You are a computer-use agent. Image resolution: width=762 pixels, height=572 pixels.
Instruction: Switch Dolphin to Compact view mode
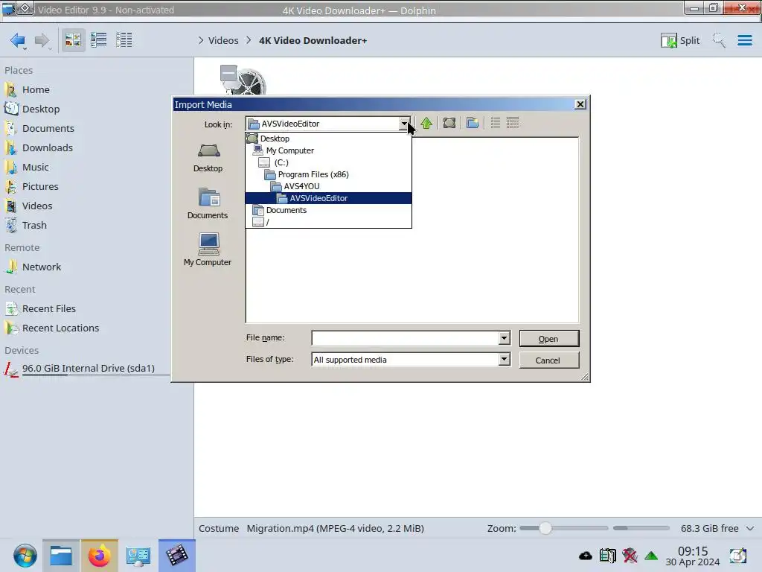[99, 40]
